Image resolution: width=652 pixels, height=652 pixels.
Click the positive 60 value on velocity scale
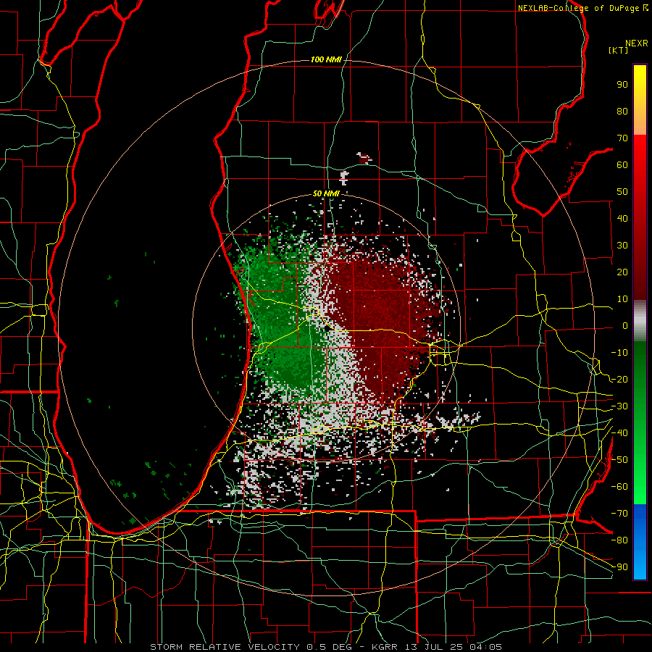click(622, 165)
